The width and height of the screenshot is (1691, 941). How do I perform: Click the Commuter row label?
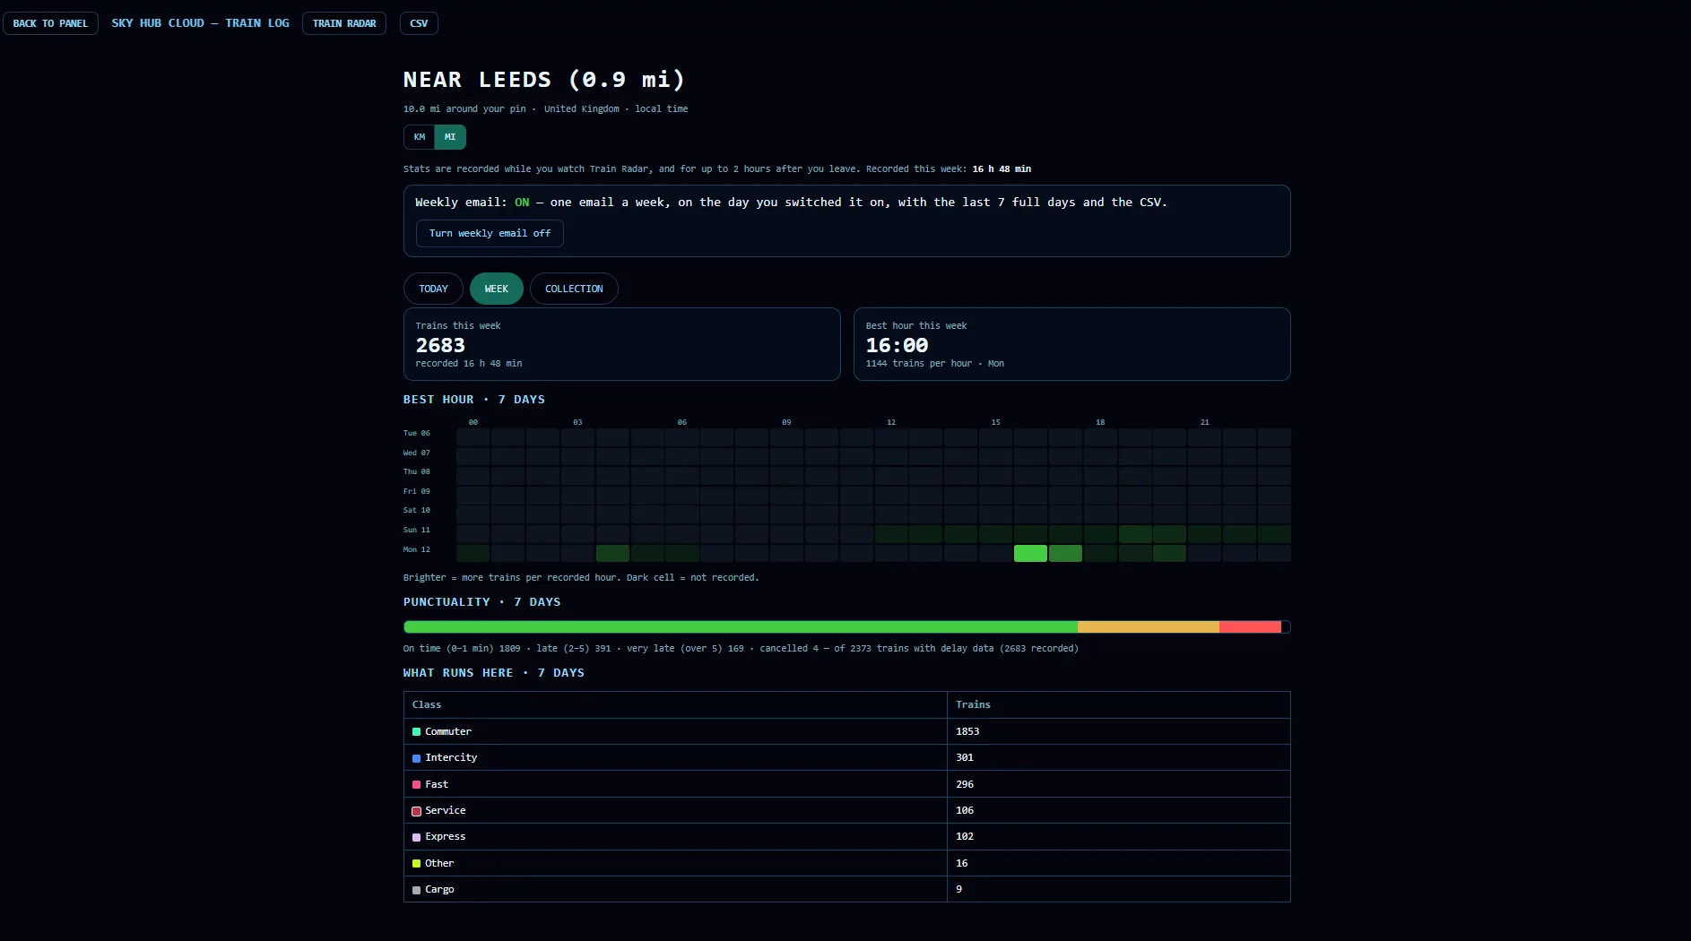coord(447,732)
